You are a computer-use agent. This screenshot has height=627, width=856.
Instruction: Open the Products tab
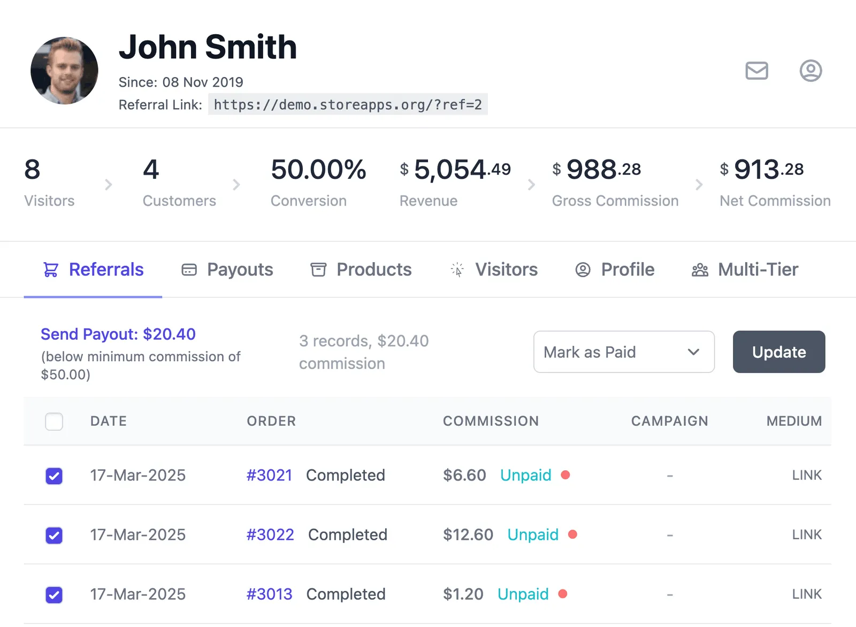[x=361, y=270]
